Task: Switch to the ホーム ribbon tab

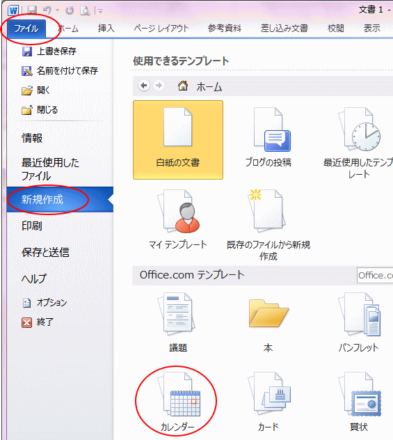Action: pos(68,29)
